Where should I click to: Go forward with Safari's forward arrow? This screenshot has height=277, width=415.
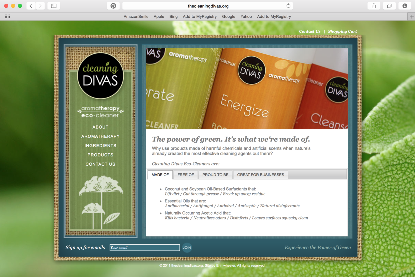pos(40,6)
